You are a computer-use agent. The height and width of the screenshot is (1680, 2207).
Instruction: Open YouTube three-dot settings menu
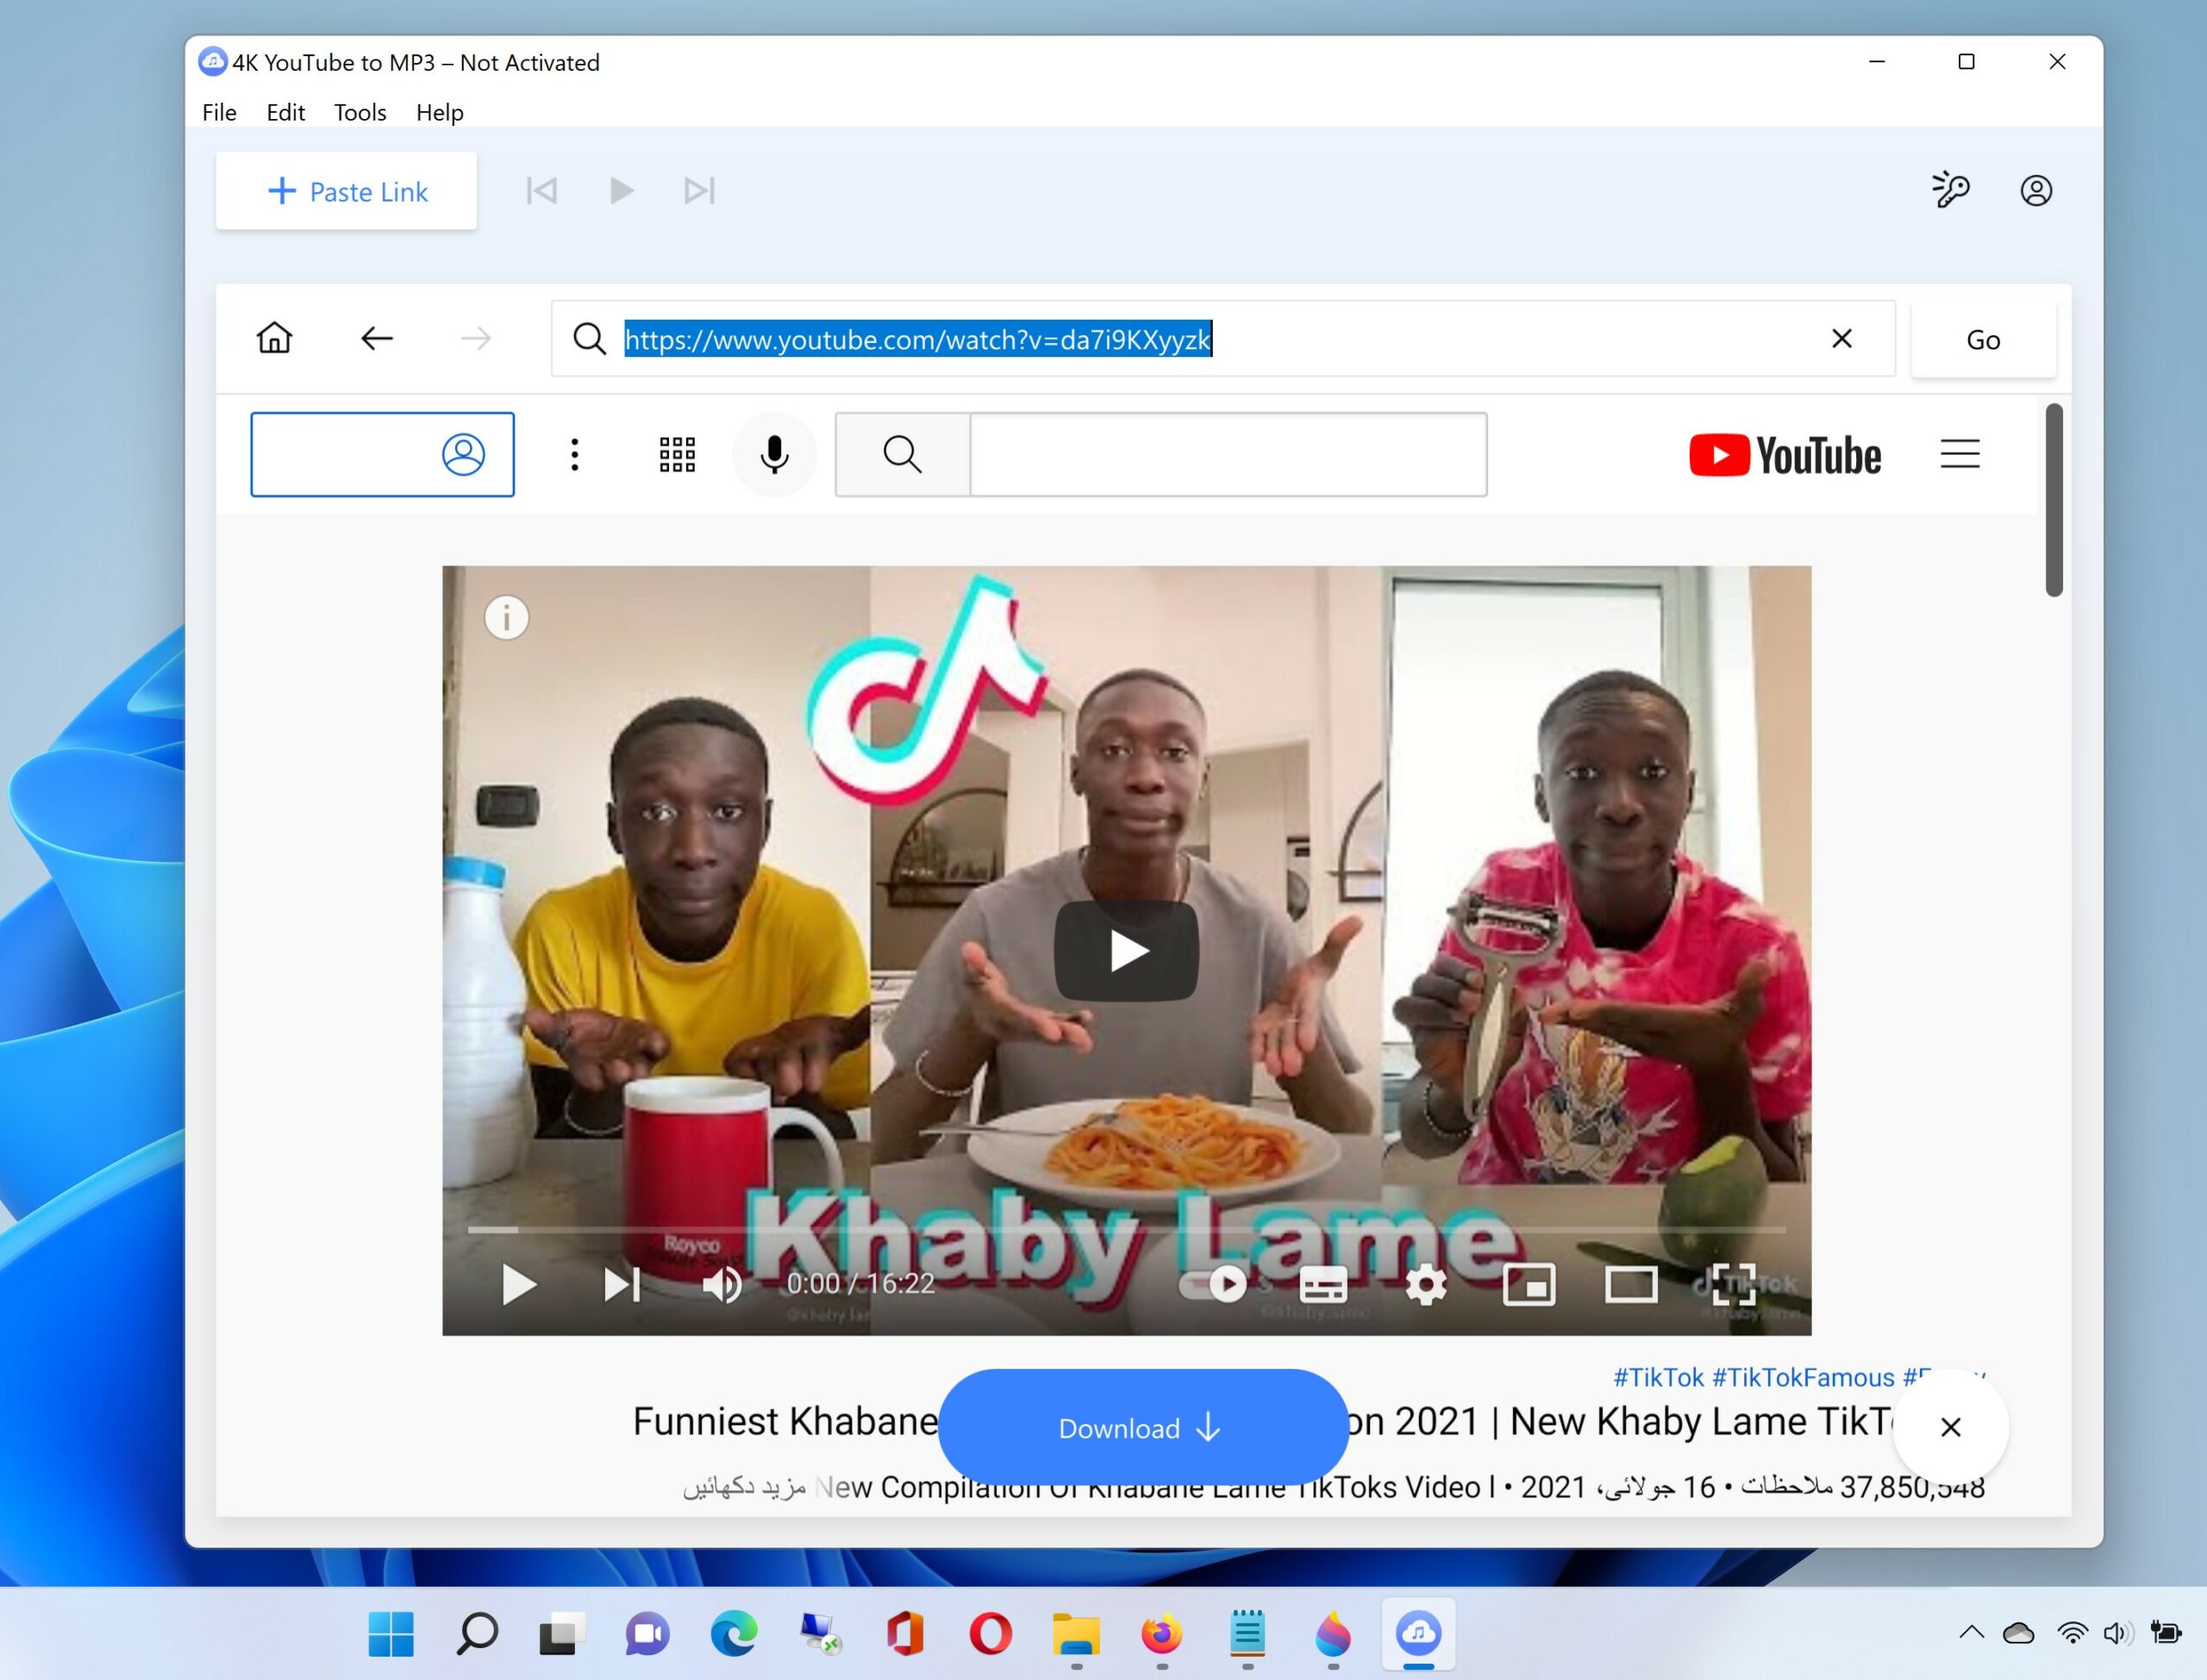click(574, 454)
